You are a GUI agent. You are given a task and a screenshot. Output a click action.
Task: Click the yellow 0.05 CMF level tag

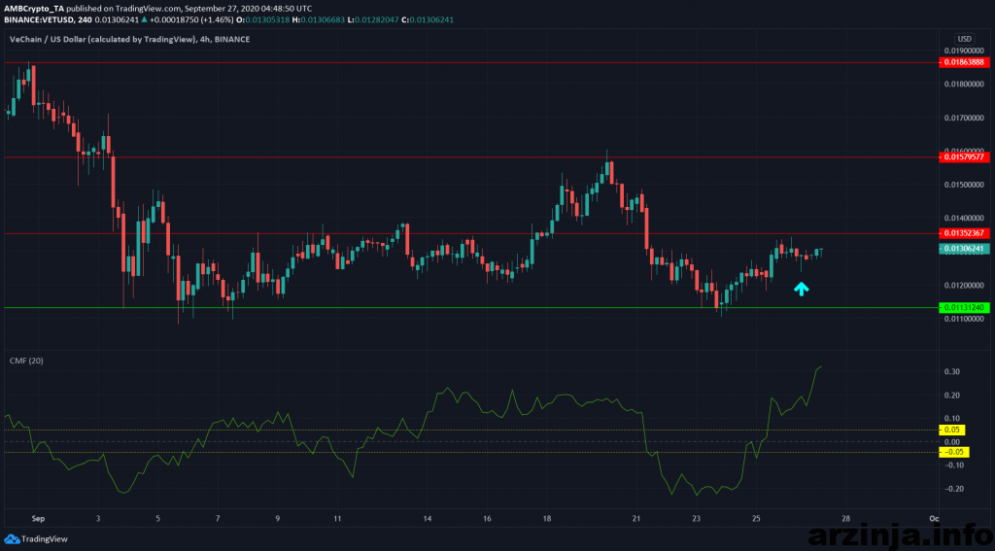pyautogui.click(x=949, y=430)
